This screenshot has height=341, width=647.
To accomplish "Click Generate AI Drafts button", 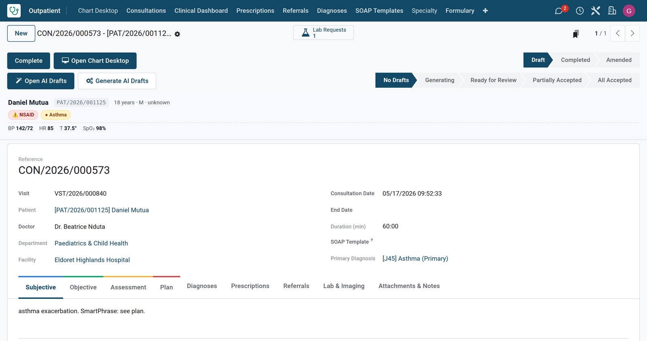I will point(117,81).
